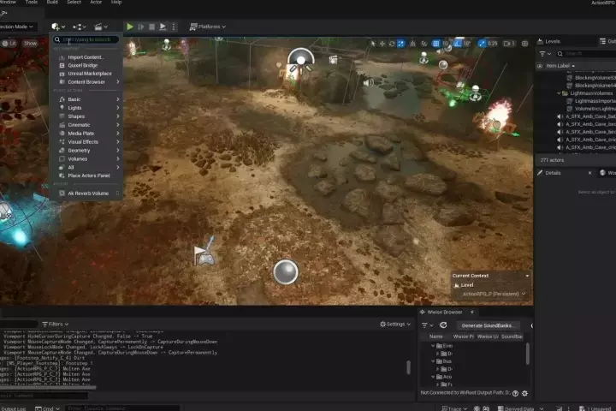The width and height of the screenshot is (616, 411).
Task: Toggle grid snapping in viewport toolbar
Action: (436, 44)
